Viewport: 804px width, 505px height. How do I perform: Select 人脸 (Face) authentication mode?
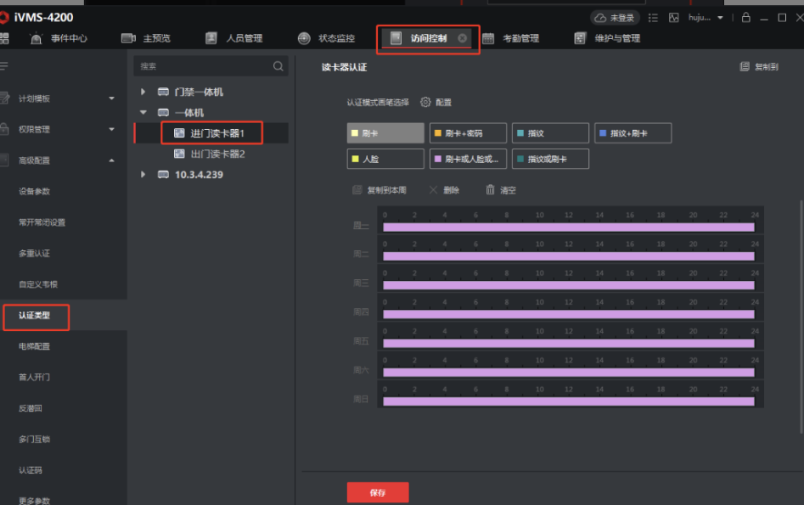point(385,159)
